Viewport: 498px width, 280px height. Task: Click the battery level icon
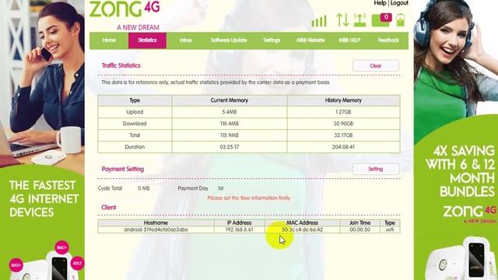[401, 19]
